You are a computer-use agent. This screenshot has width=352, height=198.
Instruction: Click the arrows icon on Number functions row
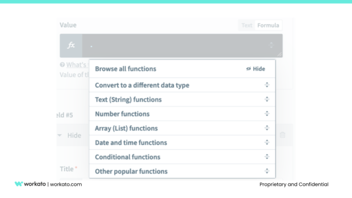[267, 114]
